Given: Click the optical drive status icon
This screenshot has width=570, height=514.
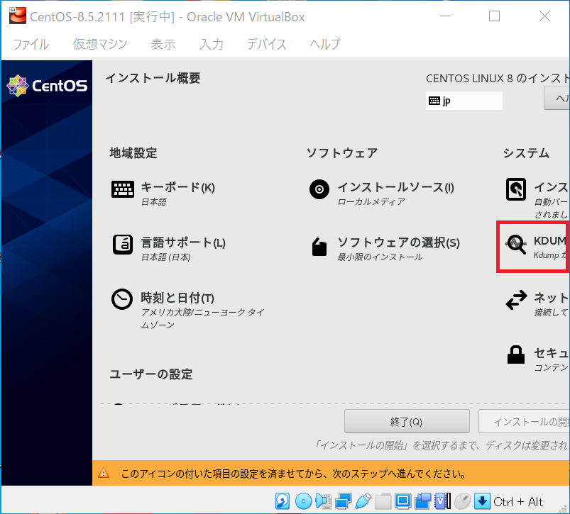Looking at the screenshot, I should [x=304, y=501].
